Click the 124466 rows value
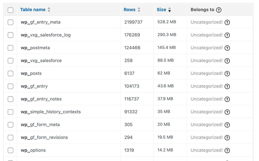This screenshot has height=161, width=259. [132, 48]
